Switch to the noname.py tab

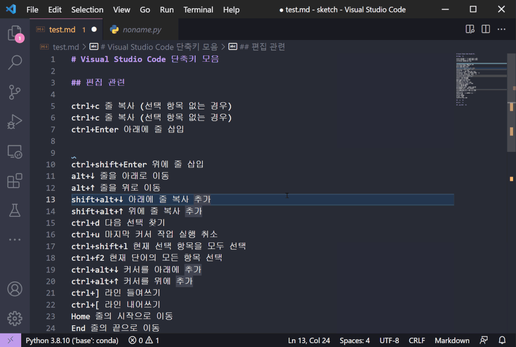pos(141,29)
